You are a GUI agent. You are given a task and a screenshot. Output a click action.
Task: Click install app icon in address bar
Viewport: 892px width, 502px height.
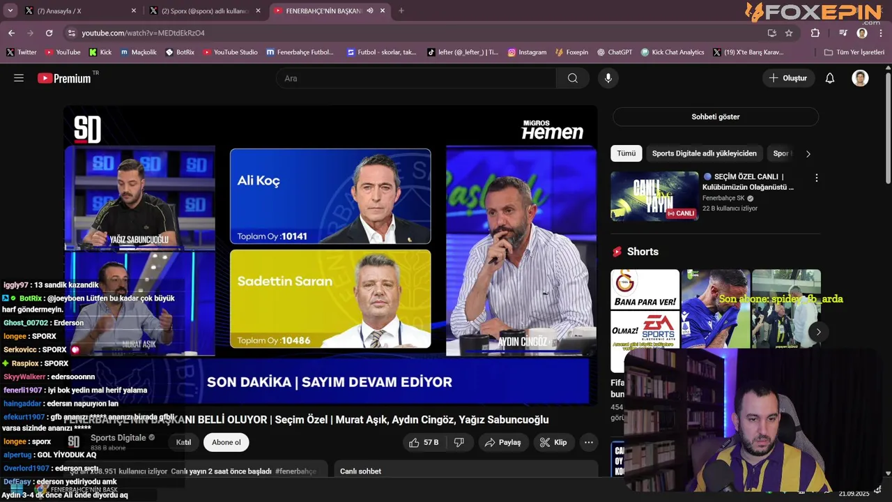771,33
